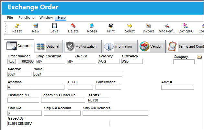The image size is (204, 130).
Task: Click the Delete eraser icon
Action: coord(73,26)
